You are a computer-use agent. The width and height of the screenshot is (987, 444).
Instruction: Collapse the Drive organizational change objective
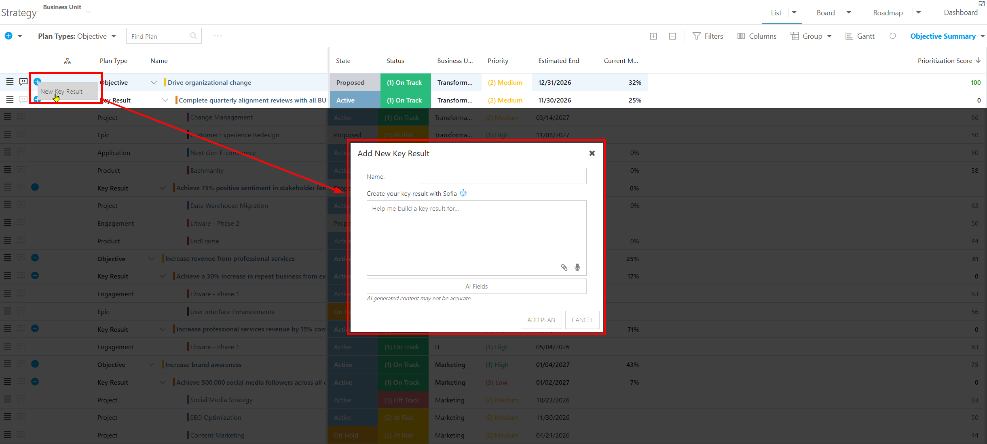pyautogui.click(x=154, y=82)
